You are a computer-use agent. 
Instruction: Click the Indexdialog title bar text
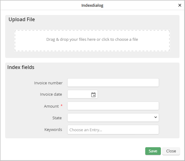[x=92, y=5]
